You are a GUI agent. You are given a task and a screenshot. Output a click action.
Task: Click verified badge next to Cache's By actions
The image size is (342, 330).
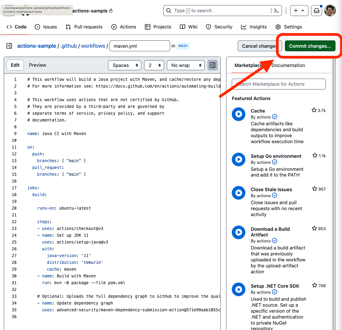(275, 117)
